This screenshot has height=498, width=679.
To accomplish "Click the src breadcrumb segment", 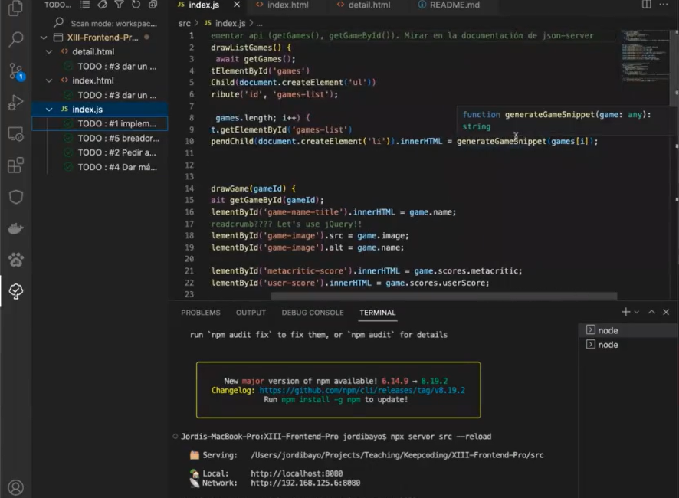I will 185,24.
